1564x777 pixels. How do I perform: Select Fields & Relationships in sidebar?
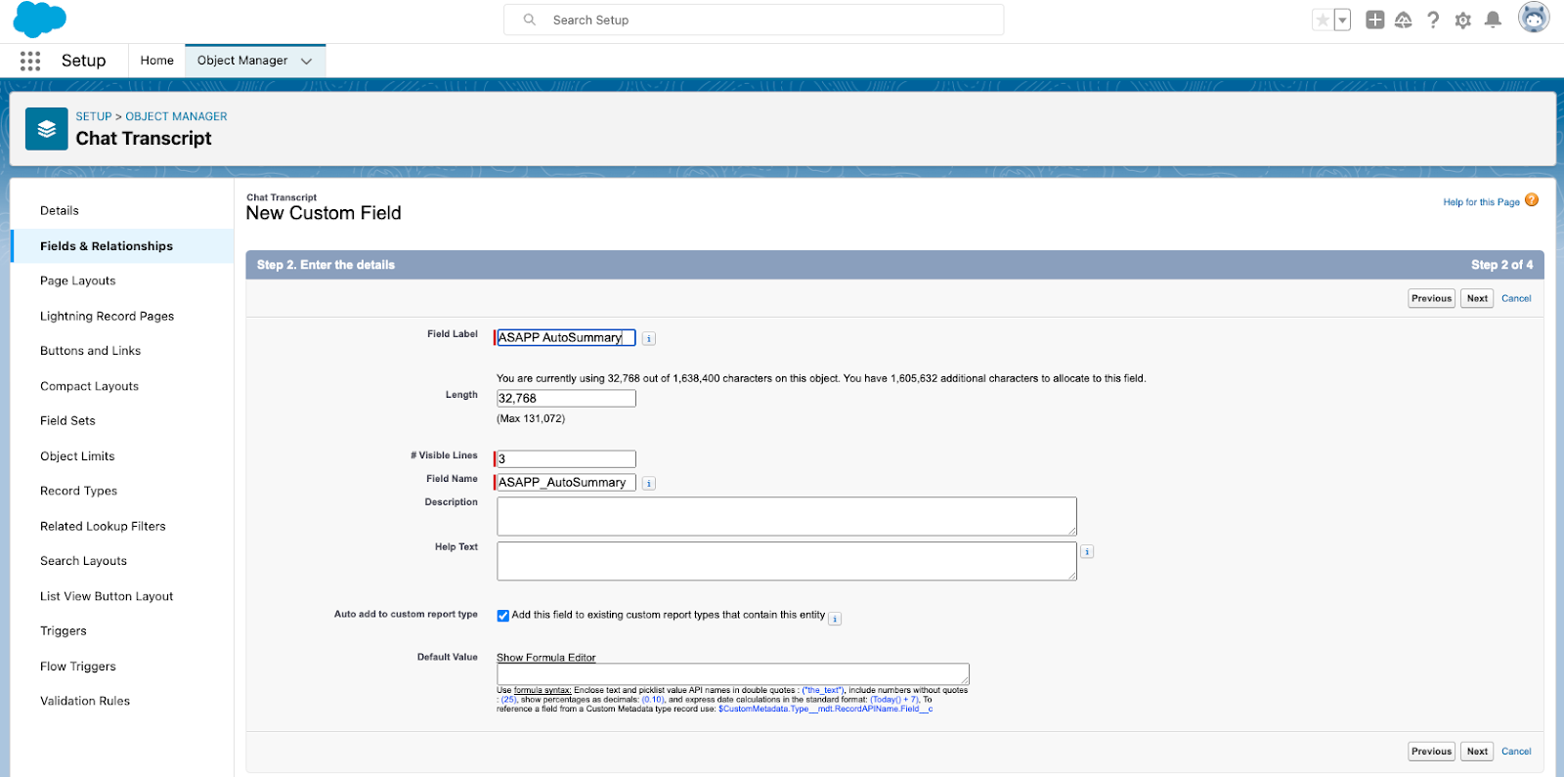pyautogui.click(x=107, y=246)
